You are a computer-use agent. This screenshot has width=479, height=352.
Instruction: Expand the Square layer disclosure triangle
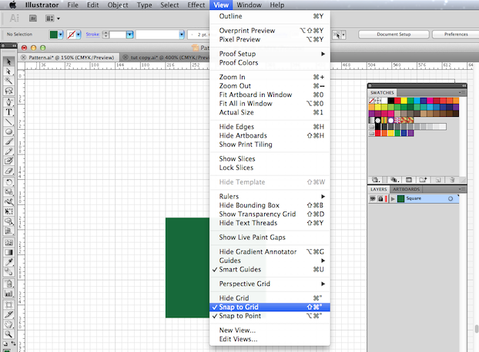[393, 199]
